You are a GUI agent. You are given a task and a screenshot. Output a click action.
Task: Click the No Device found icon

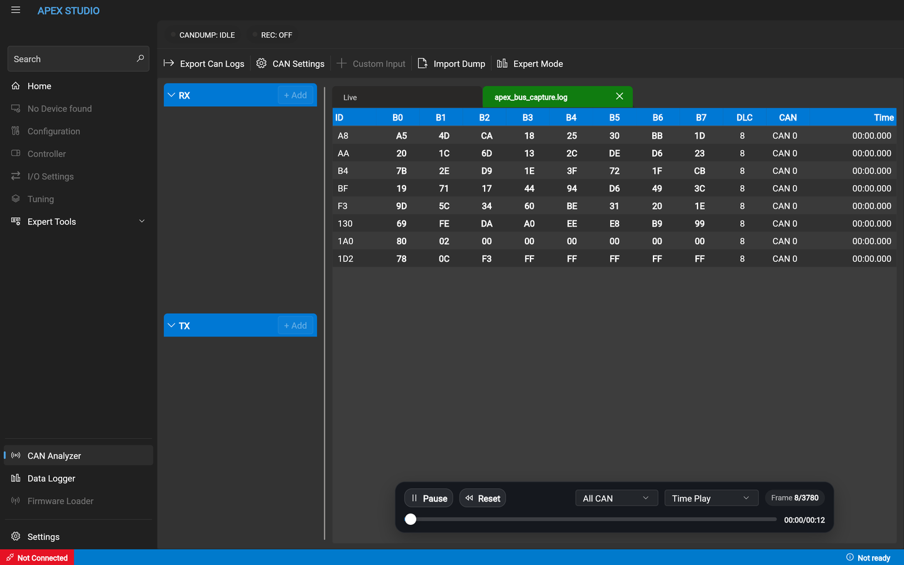pyautogui.click(x=16, y=108)
